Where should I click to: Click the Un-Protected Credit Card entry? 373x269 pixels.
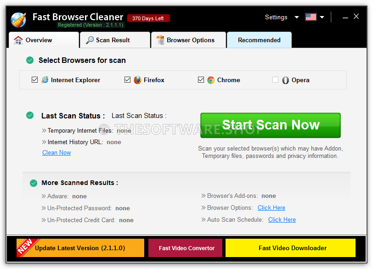(x=88, y=220)
